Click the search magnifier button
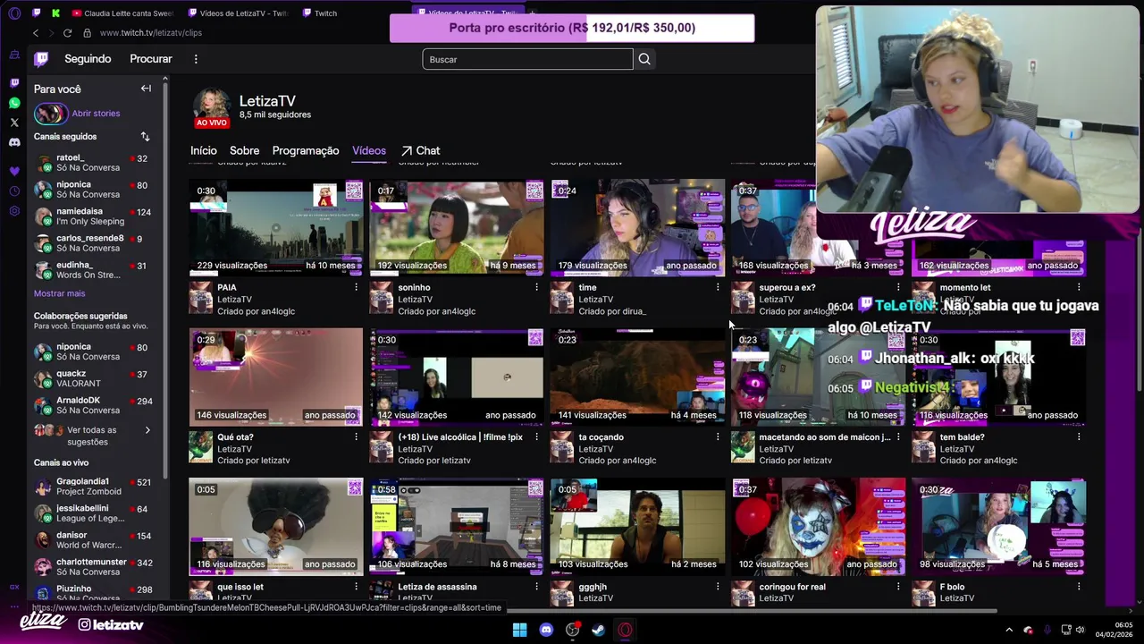1144x644 pixels. coord(644,59)
